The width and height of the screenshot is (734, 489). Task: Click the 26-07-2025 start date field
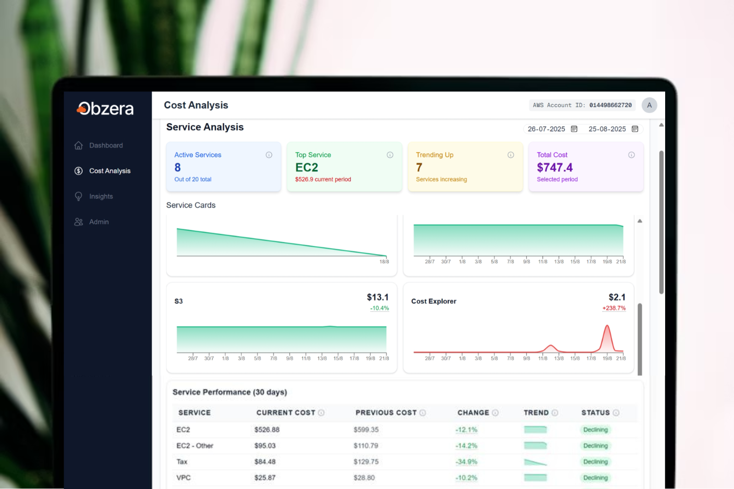point(546,129)
